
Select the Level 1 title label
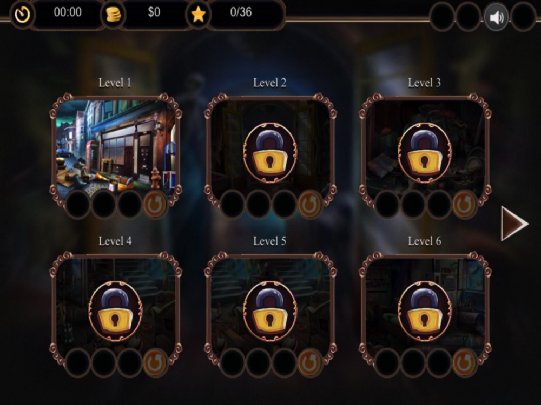point(115,83)
